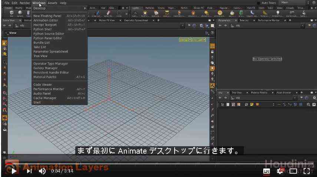This screenshot has width=317, height=177.
Task: Select the Pyro FX shelf tab
Action: pyautogui.click(x=251, y=8)
